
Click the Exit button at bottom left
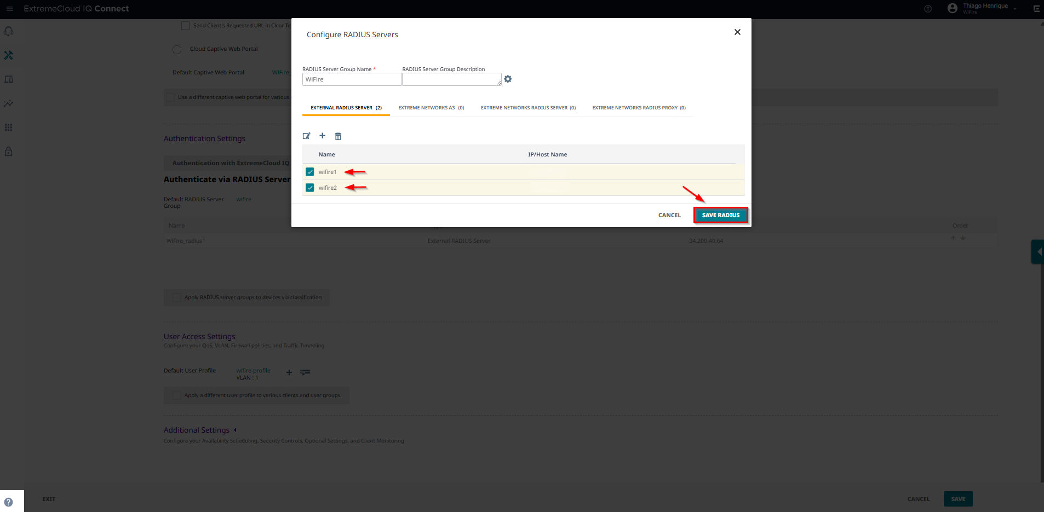tap(49, 499)
